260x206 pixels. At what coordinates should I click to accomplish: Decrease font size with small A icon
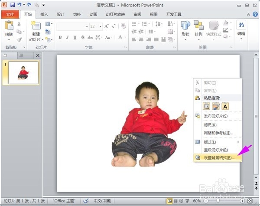114,26
